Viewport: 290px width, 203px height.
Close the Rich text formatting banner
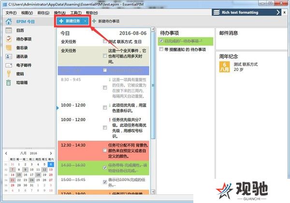point(285,13)
